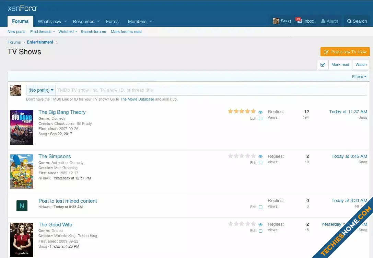This screenshot has width=373, height=258.
Task: Open Snog user avatar in navbar
Action: pos(276,21)
